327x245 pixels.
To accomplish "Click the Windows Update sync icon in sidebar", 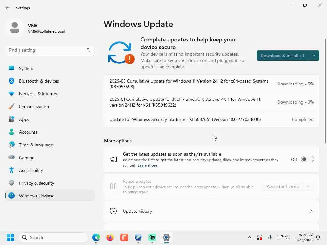I will click(11, 196).
